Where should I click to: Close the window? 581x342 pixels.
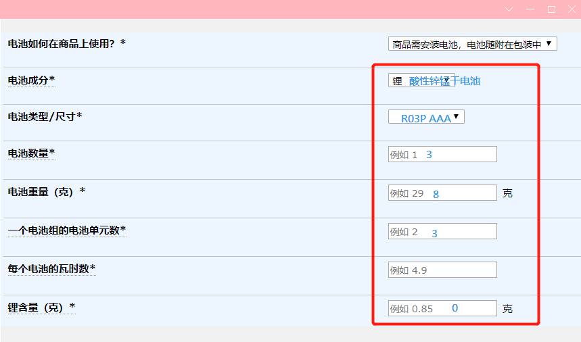tap(572, 9)
